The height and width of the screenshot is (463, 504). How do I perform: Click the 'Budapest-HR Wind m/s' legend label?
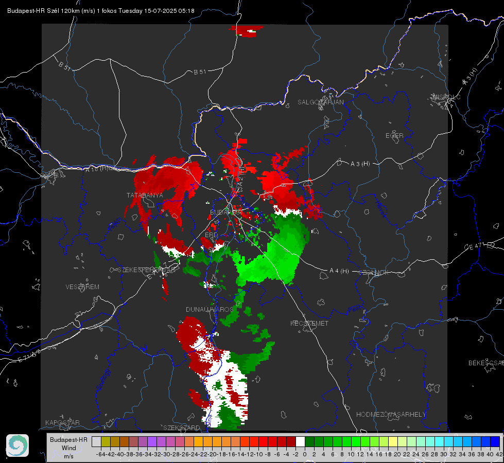pyautogui.click(x=68, y=448)
